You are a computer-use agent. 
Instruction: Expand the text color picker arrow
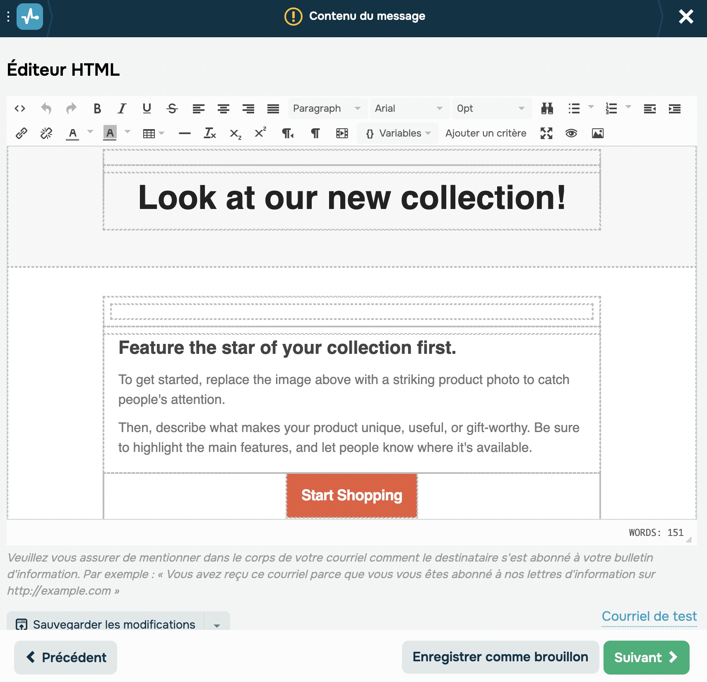point(90,132)
